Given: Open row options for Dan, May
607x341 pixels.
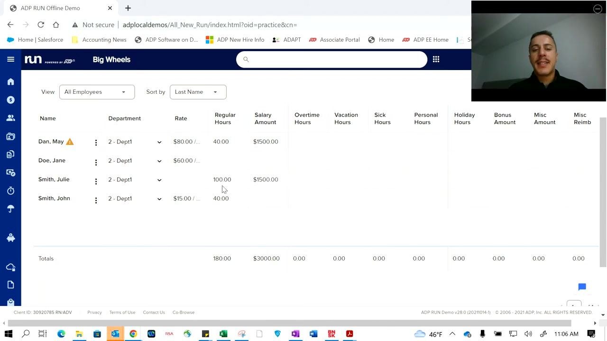Looking at the screenshot, I should (96, 142).
